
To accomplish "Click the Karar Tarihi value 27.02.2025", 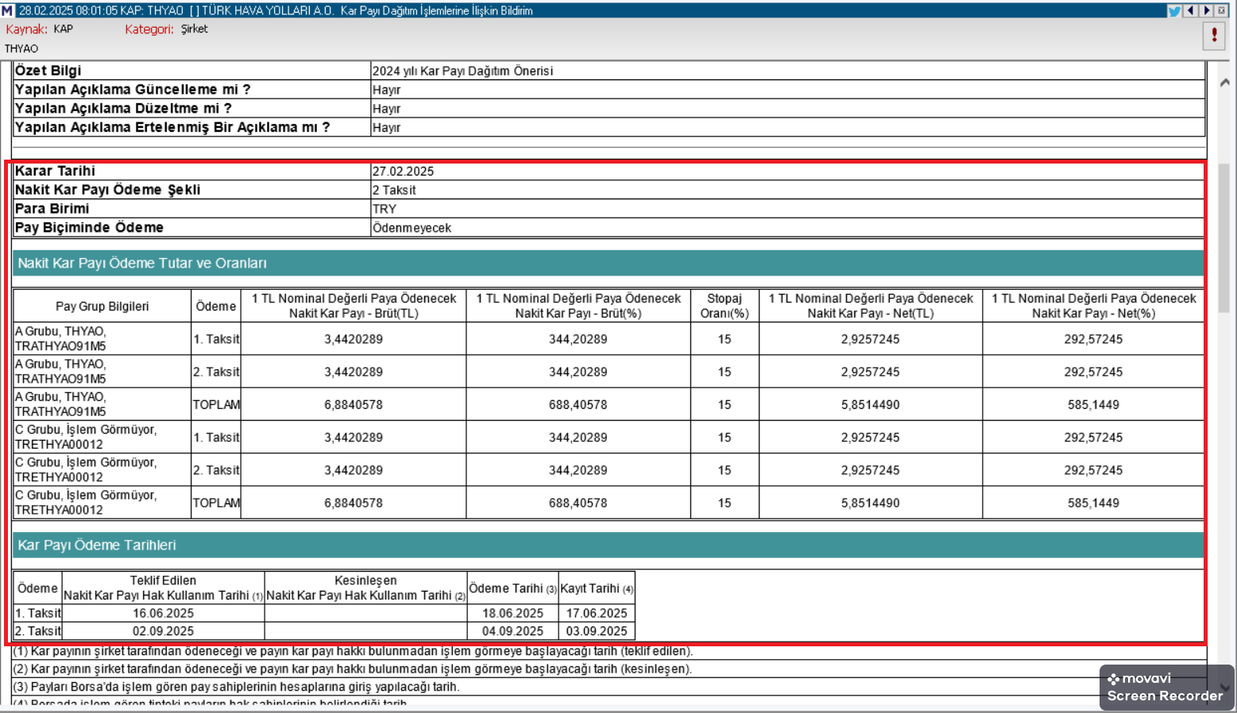I will click(403, 172).
